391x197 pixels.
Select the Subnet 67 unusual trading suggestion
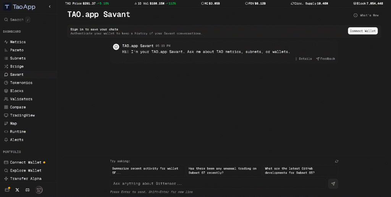click(x=223, y=171)
